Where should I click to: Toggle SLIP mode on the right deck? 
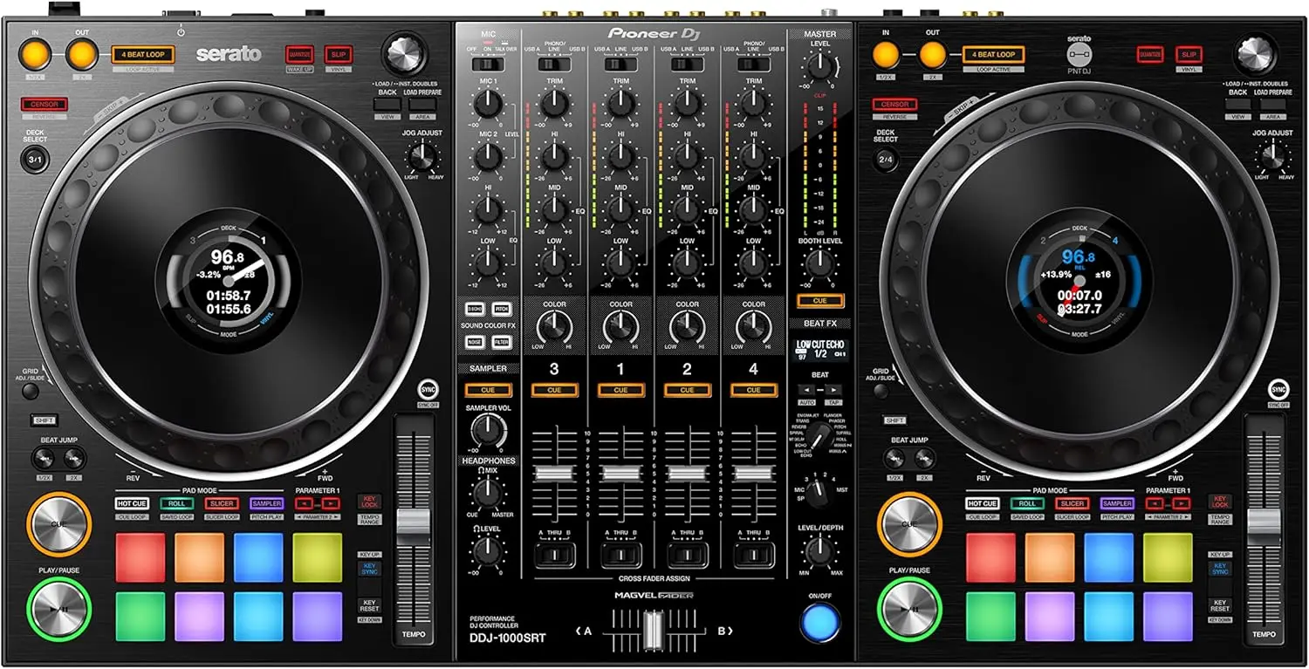click(1188, 54)
